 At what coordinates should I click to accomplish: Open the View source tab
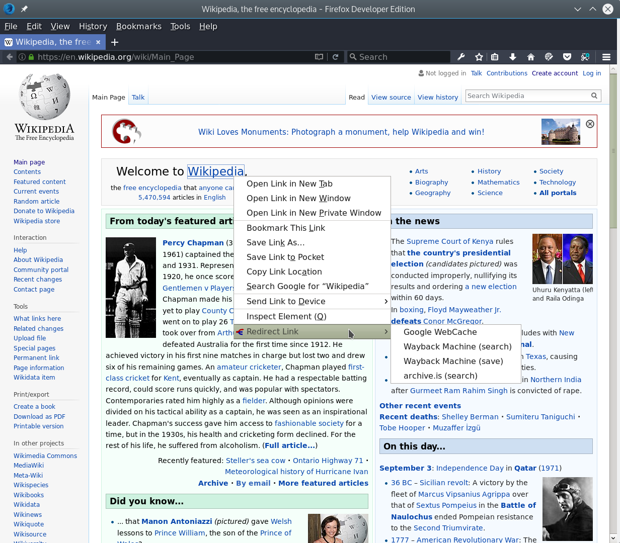[x=391, y=97]
